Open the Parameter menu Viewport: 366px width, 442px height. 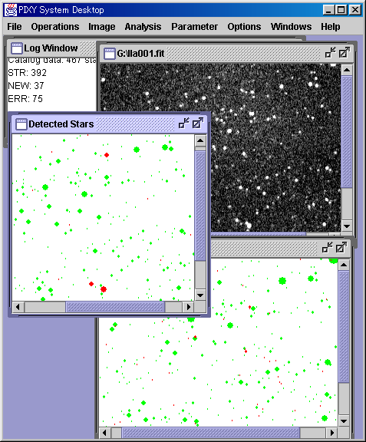tap(194, 27)
